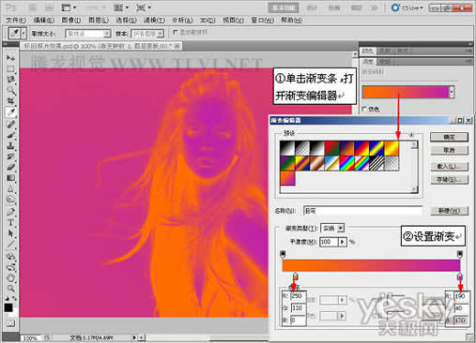Open the CS Live dropdown
The width and height of the screenshot is (476, 343).
tap(407, 7)
